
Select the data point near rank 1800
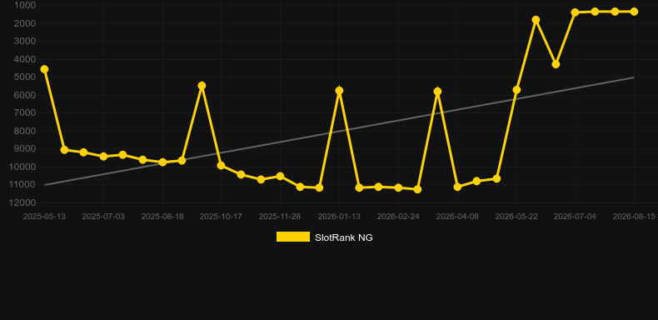(x=536, y=20)
